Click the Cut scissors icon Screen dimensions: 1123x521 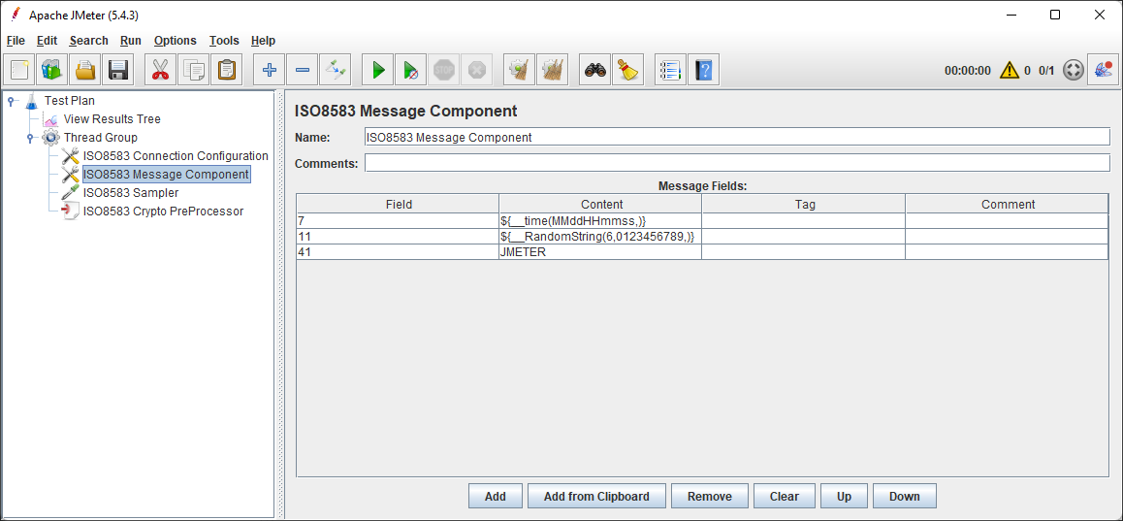point(160,70)
